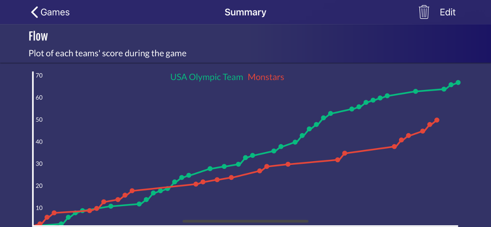The width and height of the screenshot is (491, 227).
Task: Tap the Flow section heading
Action: (x=38, y=36)
